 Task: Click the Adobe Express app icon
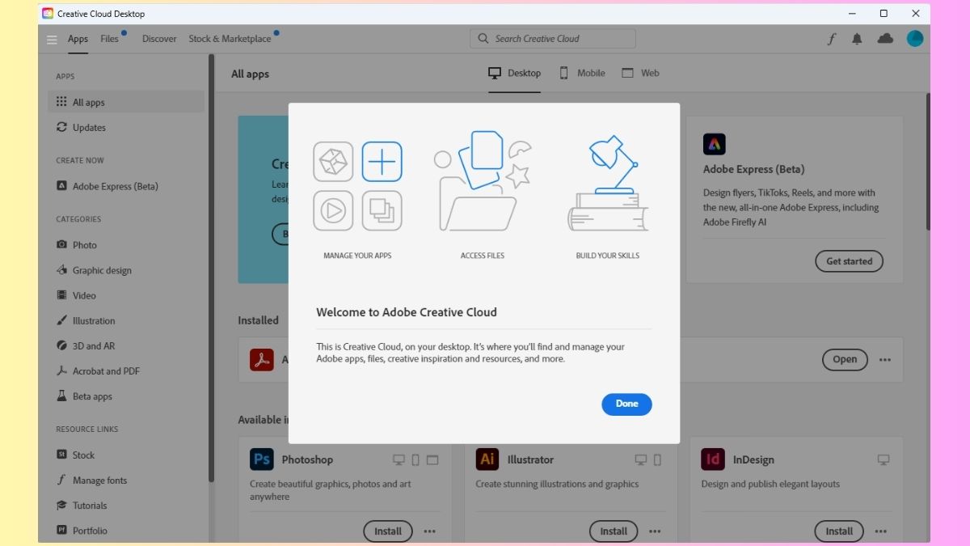click(x=715, y=143)
